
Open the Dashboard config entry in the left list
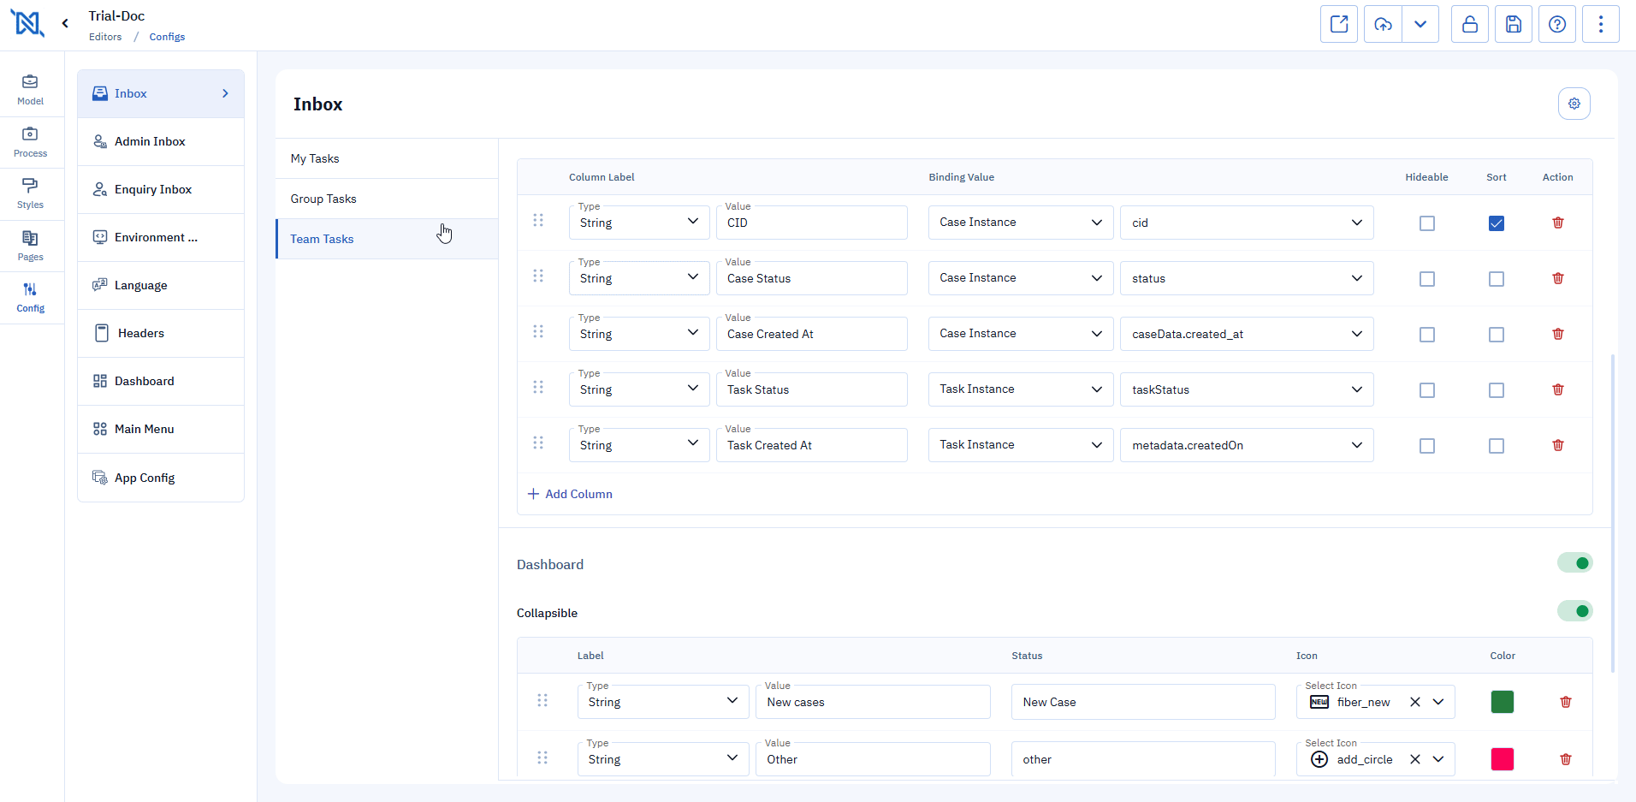161,381
